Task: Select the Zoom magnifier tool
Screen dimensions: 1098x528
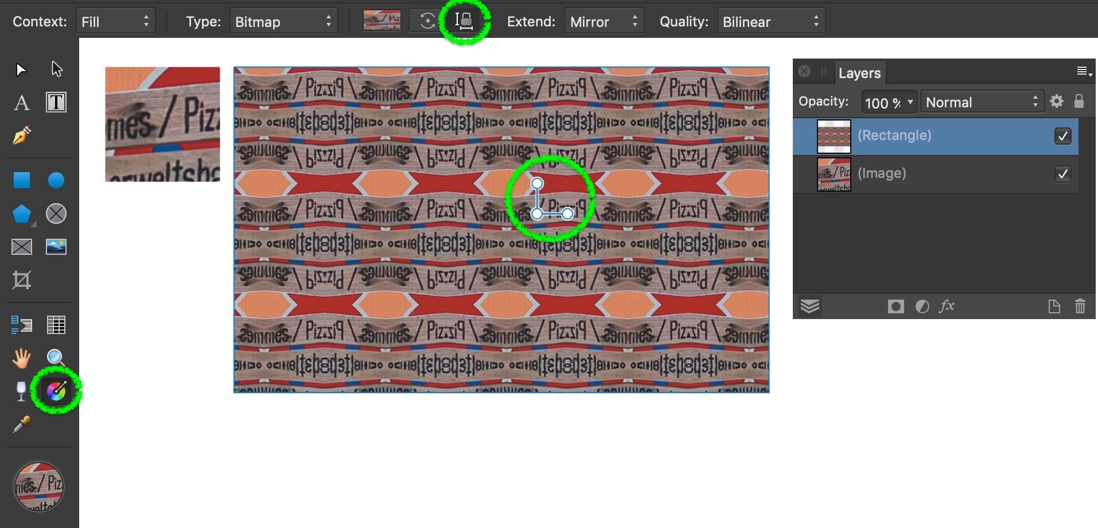Action: pos(56,358)
